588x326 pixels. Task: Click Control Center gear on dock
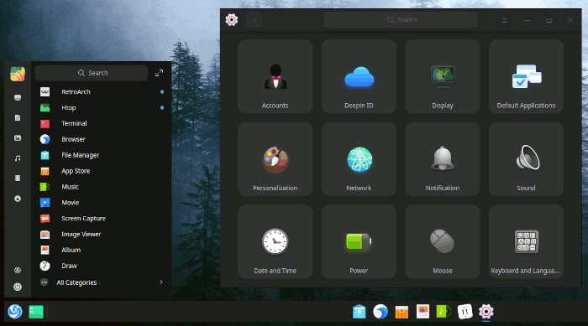pos(486,312)
